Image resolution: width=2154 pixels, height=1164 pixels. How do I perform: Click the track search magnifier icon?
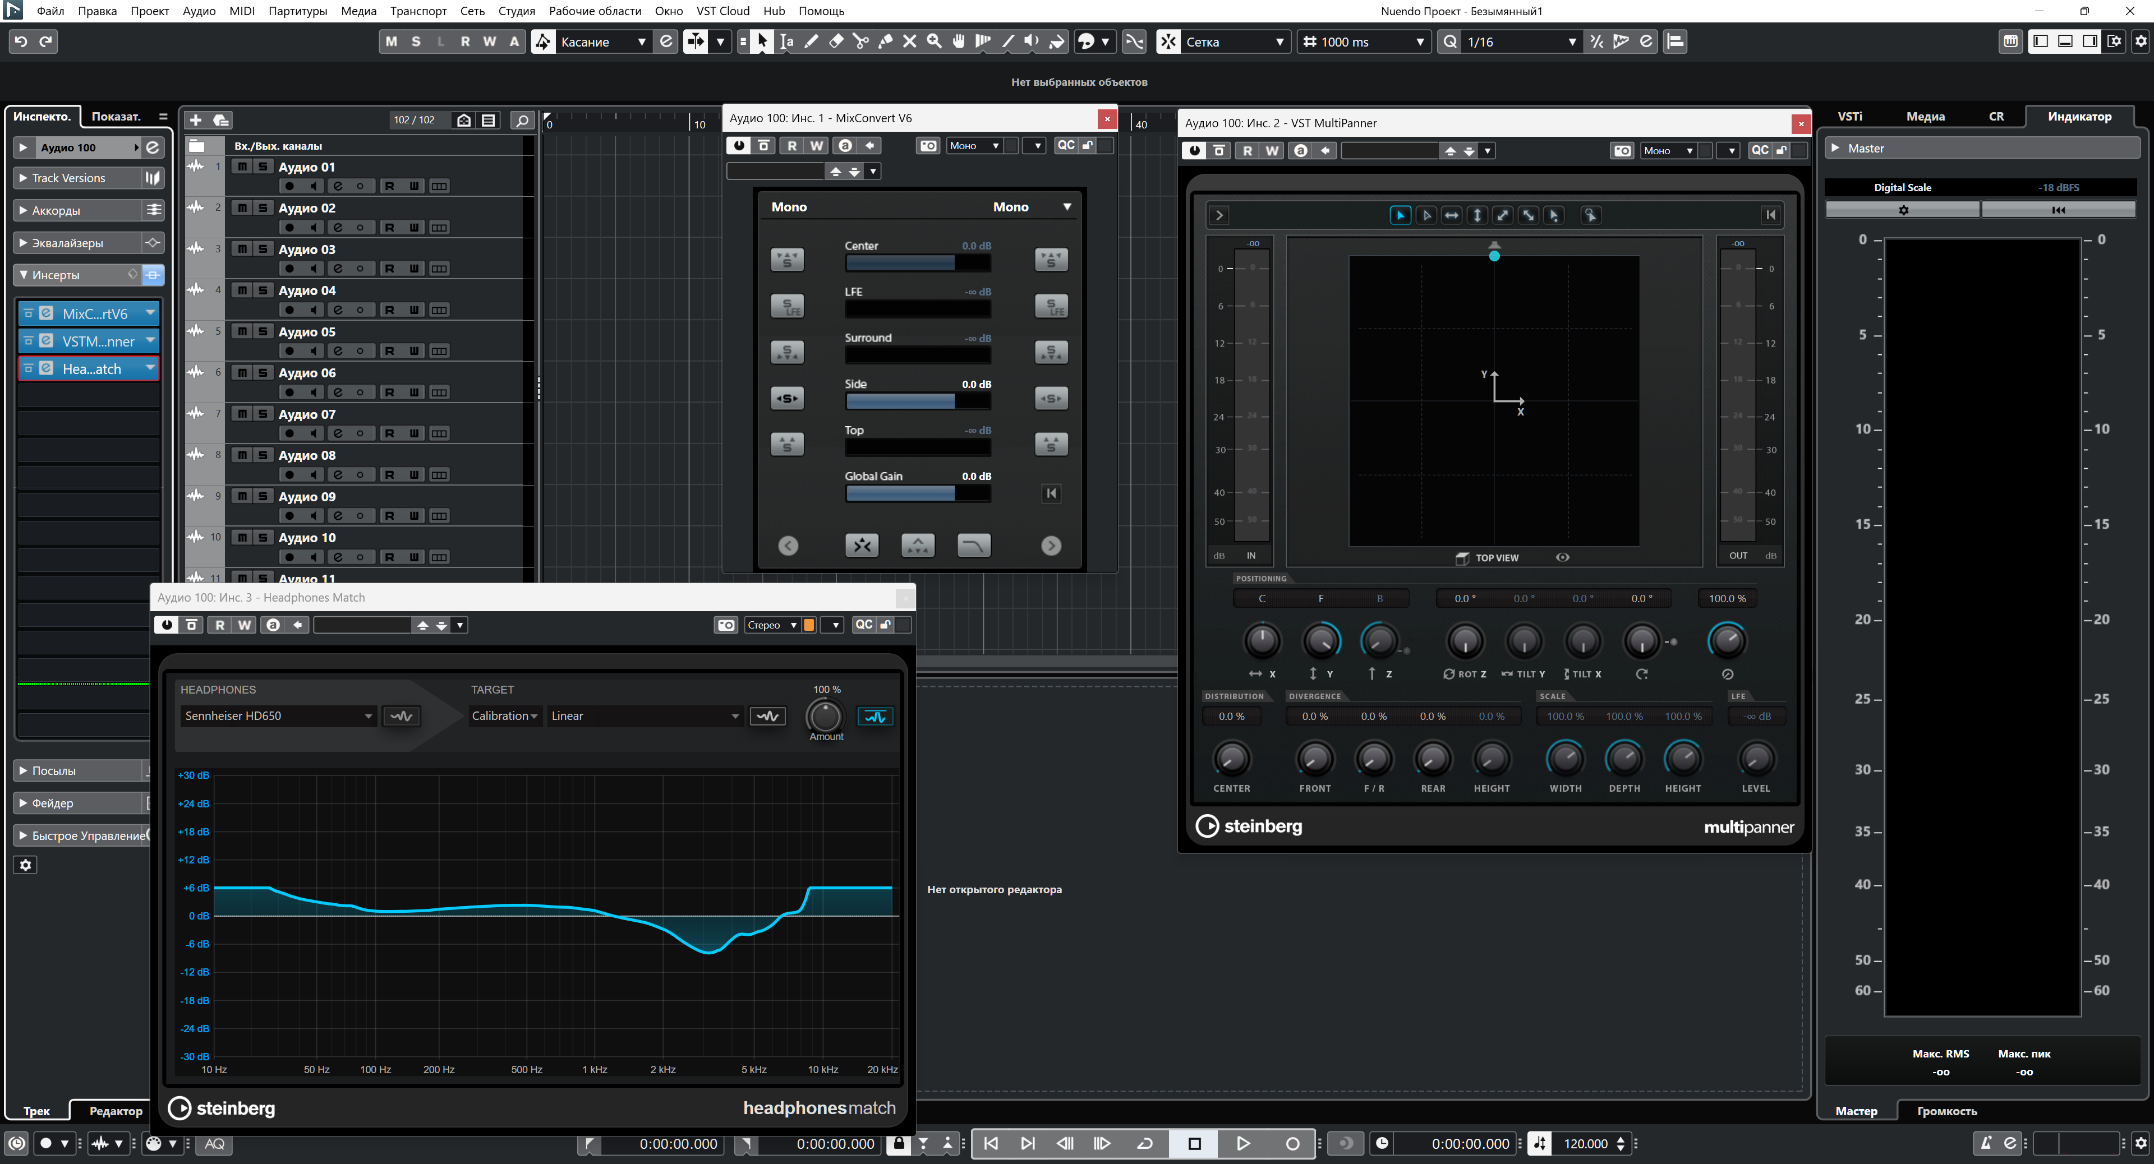coord(522,121)
